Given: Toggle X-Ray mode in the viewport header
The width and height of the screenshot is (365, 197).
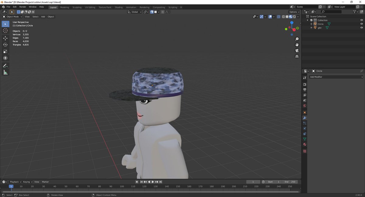Looking at the screenshot, I should tap(279, 17).
